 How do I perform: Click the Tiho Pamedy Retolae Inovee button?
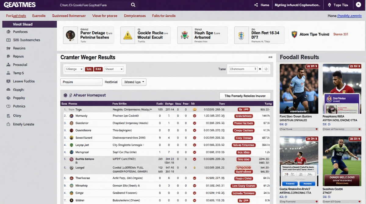[x=245, y=96]
